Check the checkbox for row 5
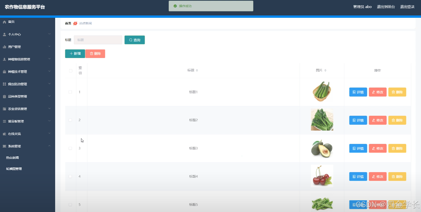The height and width of the screenshot is (212, 421). click(70, 205)
